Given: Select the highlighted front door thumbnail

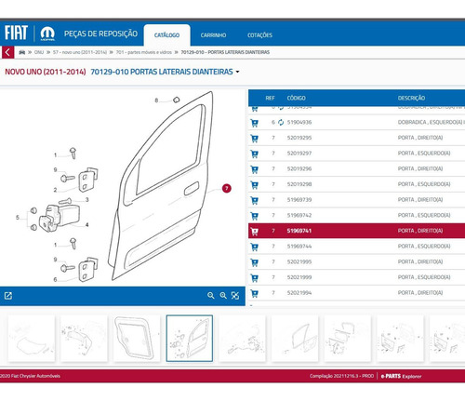Looking at the screenshot, I should point(190,339).
